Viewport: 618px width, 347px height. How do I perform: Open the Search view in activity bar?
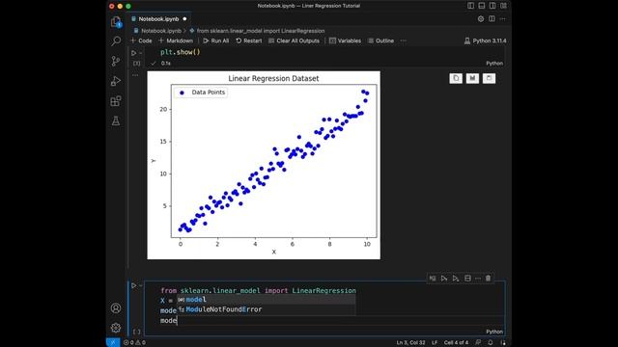pyautogui.click(x=116, y=40)
